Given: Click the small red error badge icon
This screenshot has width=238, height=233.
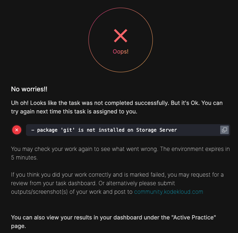Looking at the screenshot, I should 17,130.
